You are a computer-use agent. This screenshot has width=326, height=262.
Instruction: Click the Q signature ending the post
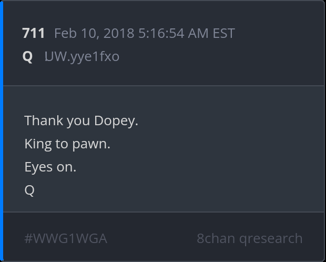click(29, 190)
